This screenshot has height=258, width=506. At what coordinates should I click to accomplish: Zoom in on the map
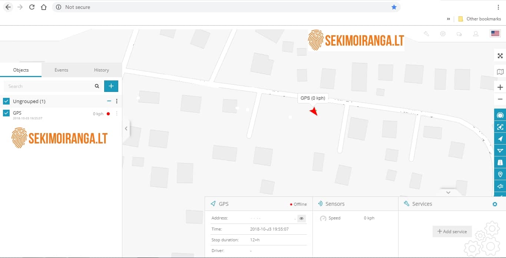pyautogui.click(x=500, y=87)
